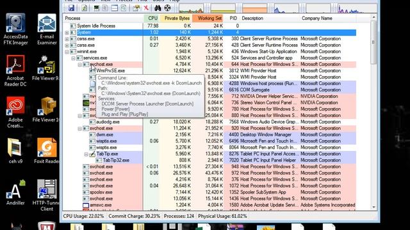Click 'Commit Charge: 30.23%' in the status bar

134,216
